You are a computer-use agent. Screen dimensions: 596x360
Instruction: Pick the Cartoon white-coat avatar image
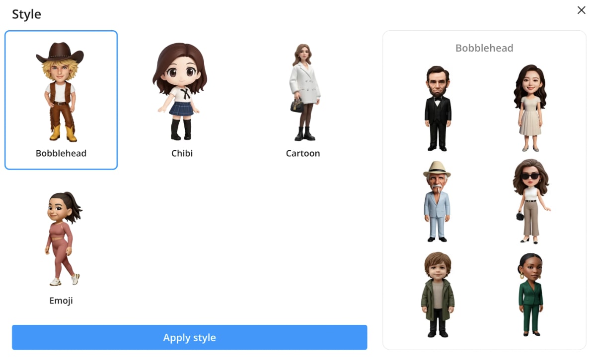pos(303,92)
